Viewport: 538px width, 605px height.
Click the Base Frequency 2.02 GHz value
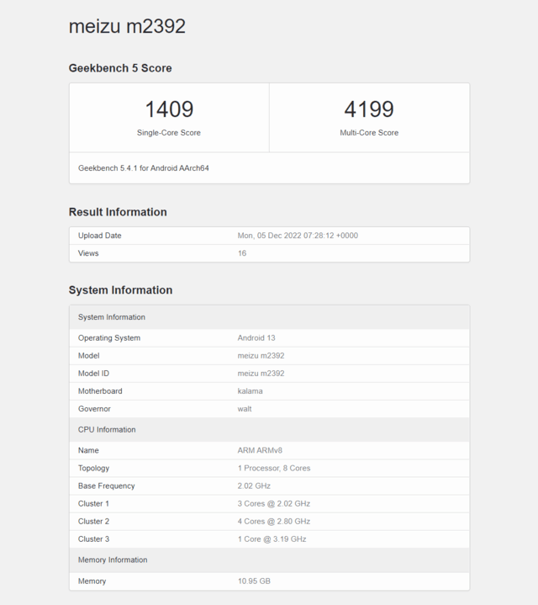(253, 486)
